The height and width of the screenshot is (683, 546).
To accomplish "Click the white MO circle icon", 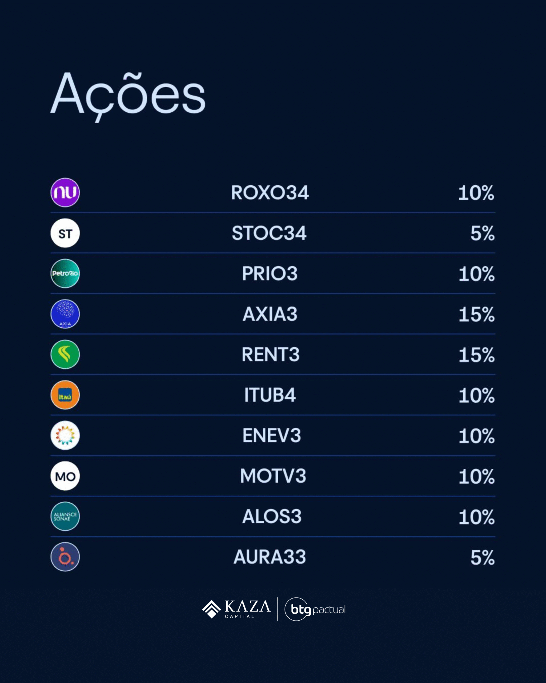I will pyautogui.click(x=65, y=476).
